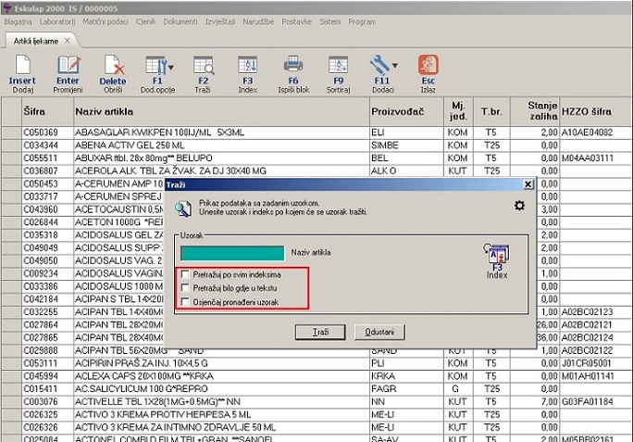Select ACIPIRIN PRAŠ.ZA INJ. 10X4,5 G
633x442 pixels.
(316, 363)
